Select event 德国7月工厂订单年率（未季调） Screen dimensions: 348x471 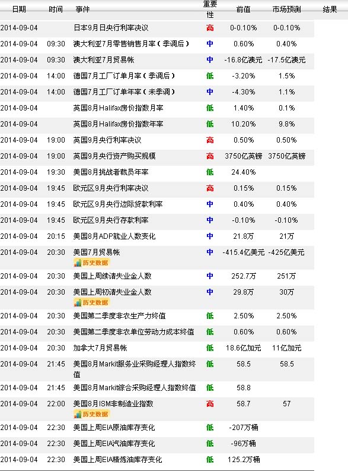(x=124, y=92)
